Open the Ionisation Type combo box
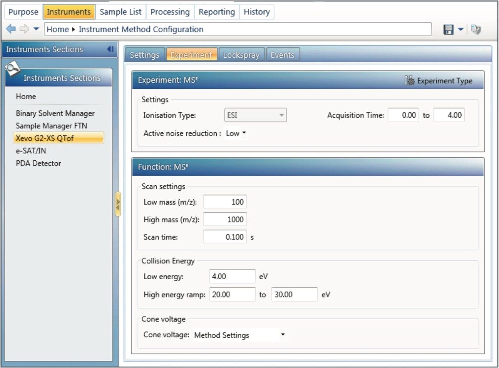The width and height of the screenshot is (499, 368). tap(255, 115)
